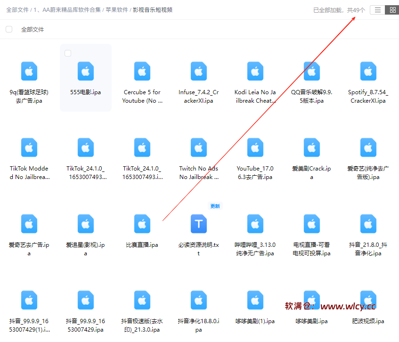Viewport: 399px width, 342px height.
Task: Select the 抖音_21.8.0_抖音净化.ipa icon
Action: click(368, 224)
